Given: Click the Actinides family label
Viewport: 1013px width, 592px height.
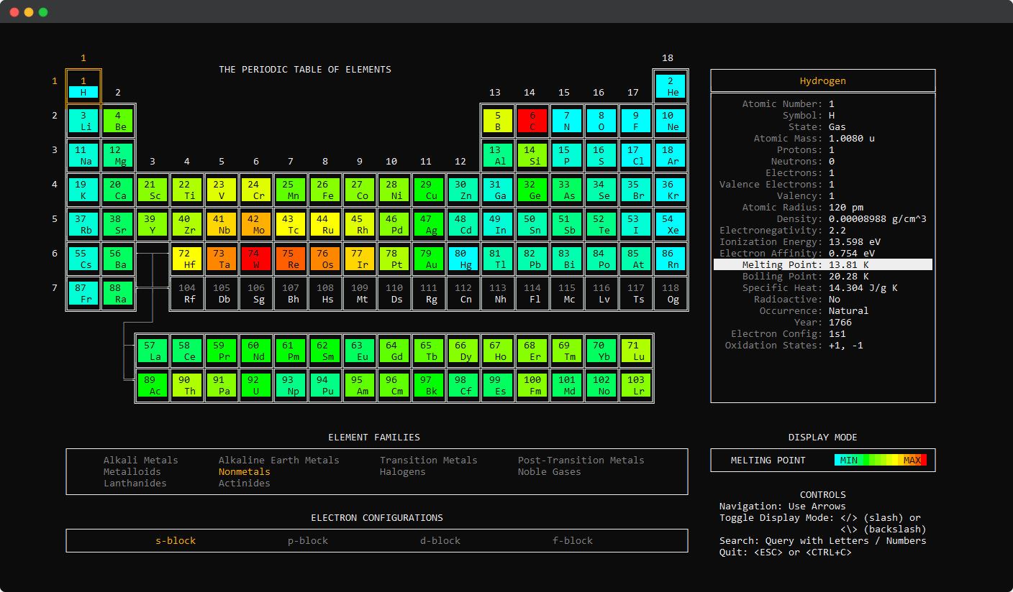Looking at the screenshot, I should coord(245,484).
